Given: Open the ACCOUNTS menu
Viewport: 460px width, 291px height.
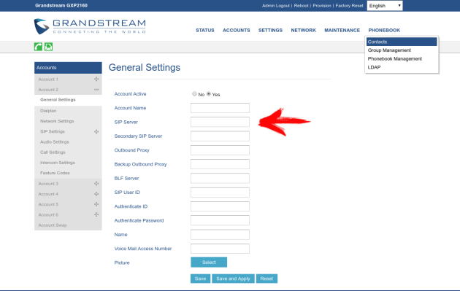Looking at the screenshot, I should (236, 30).
